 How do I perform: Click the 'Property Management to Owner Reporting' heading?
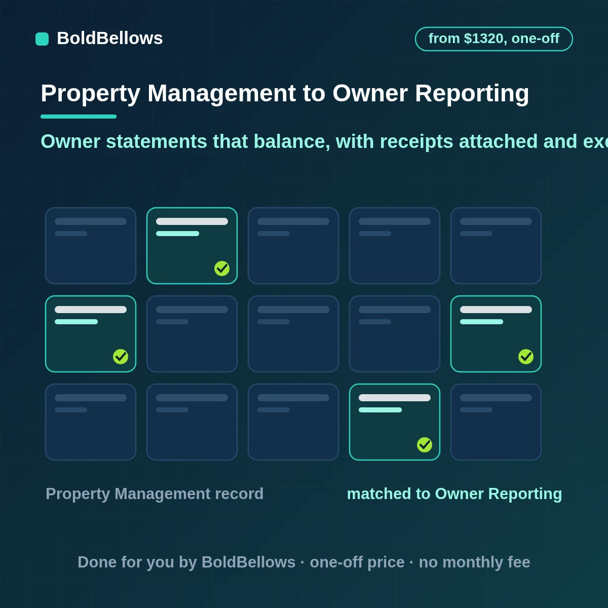[285, 93]
